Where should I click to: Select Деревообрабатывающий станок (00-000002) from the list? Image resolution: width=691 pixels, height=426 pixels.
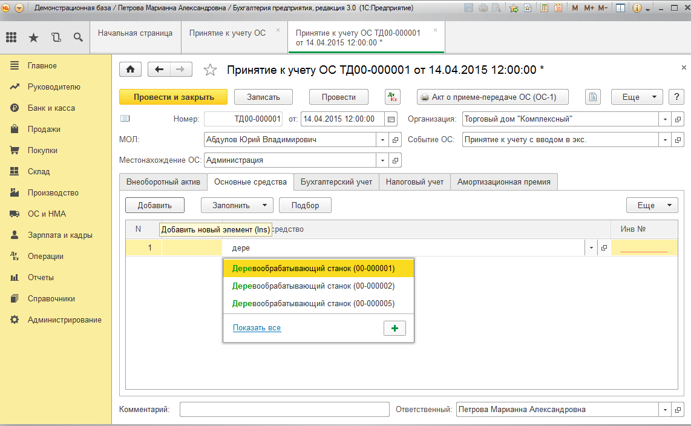click(x=313, y=286)
